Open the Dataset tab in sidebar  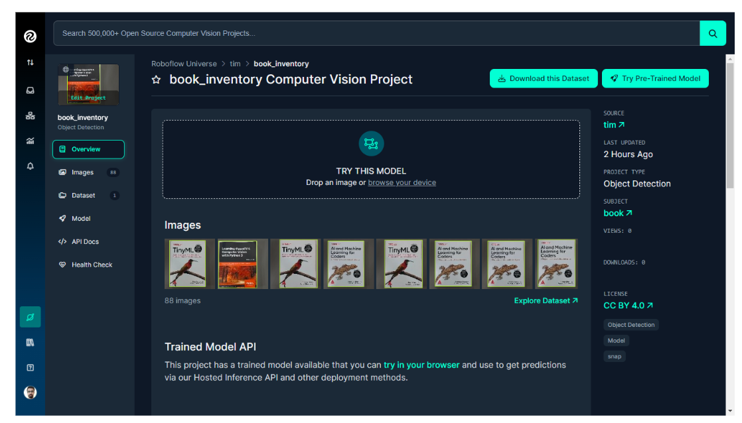pos(88,195)
